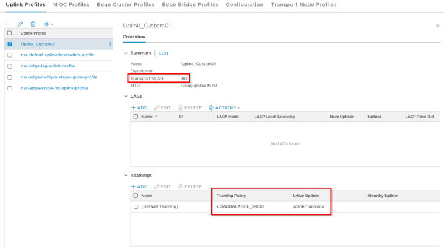Sort LAGs by the Name column header

pos(147,116)
